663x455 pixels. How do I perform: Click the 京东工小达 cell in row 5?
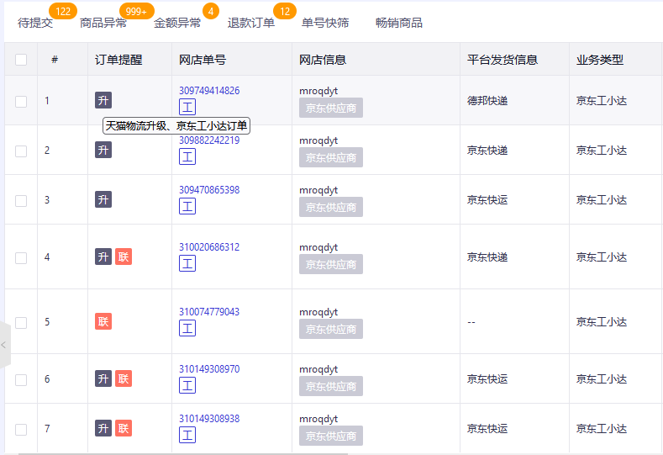pyautogui.click(x=602, y=321)
